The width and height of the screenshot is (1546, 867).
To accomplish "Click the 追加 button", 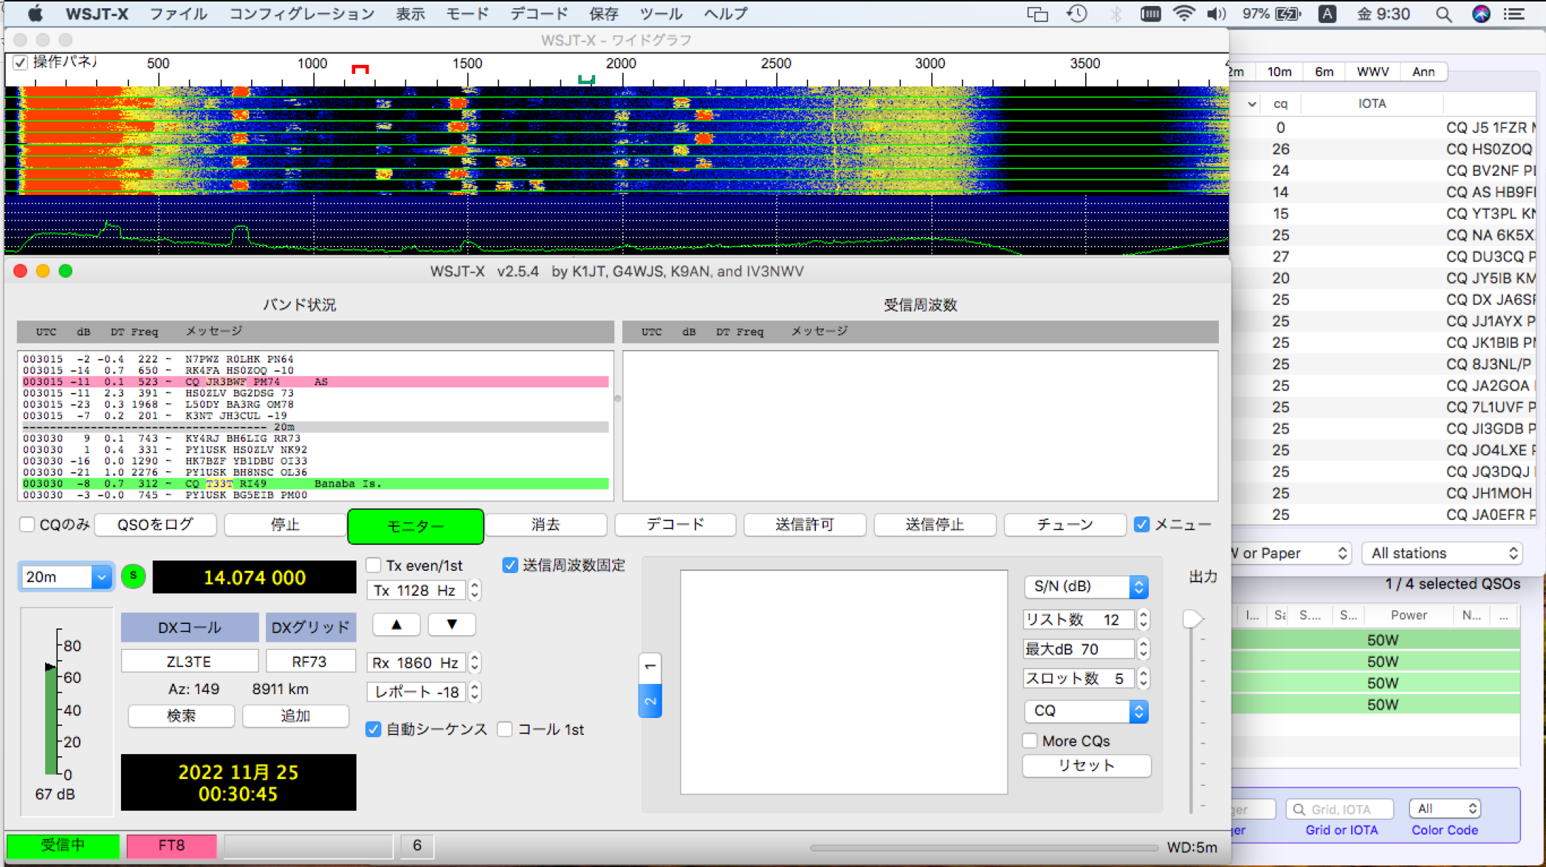I will [295, 716].
